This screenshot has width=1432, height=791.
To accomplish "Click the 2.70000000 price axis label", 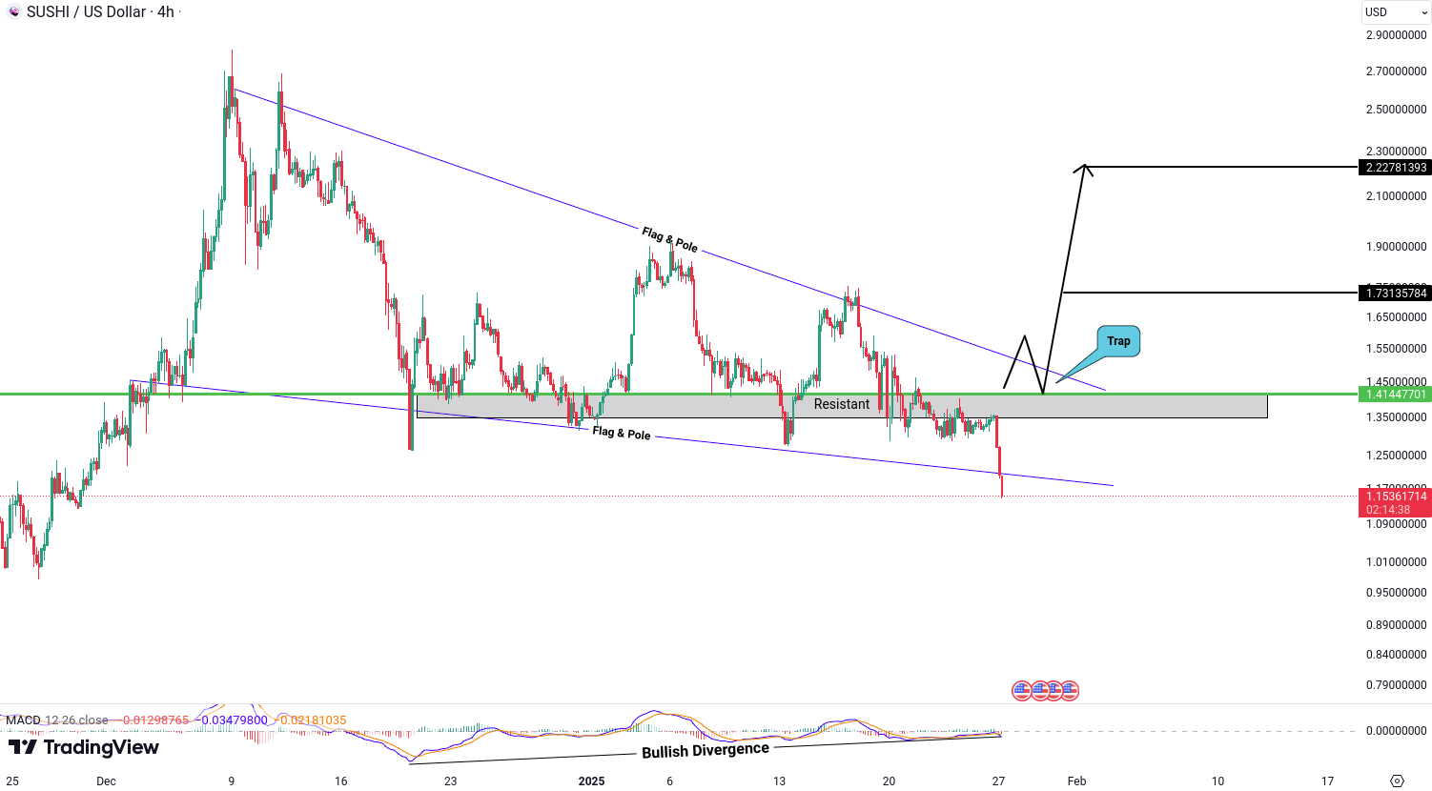I will (x=1396, y=71).
